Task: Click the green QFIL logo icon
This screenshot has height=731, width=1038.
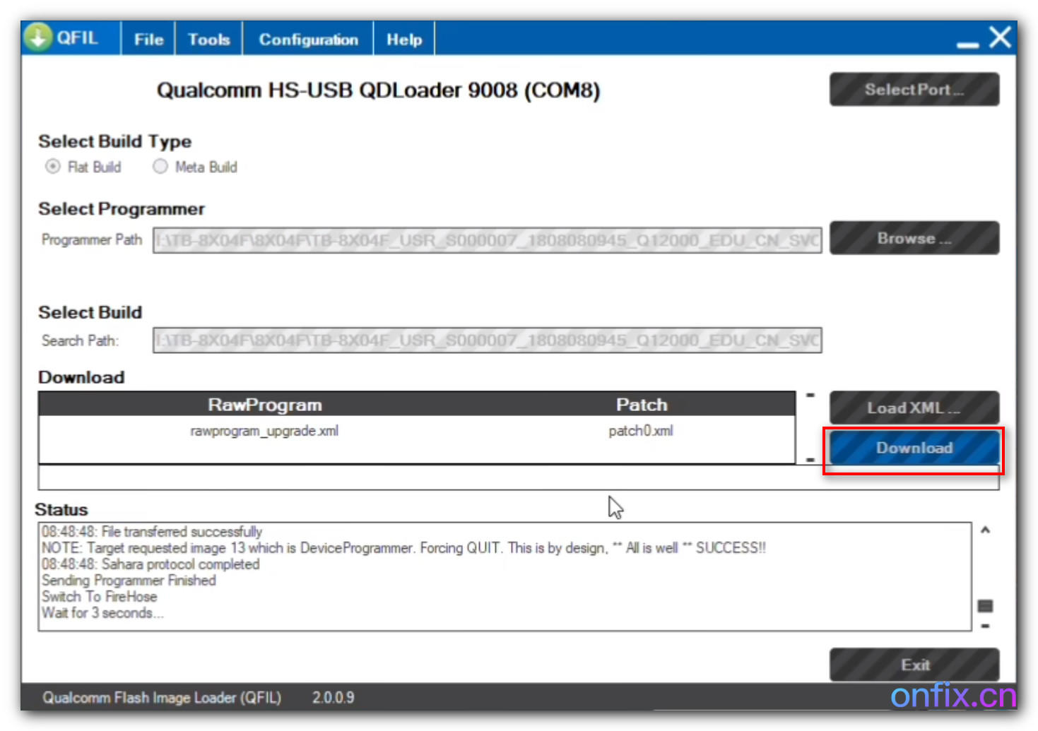Action: click(x=38, y=37)
